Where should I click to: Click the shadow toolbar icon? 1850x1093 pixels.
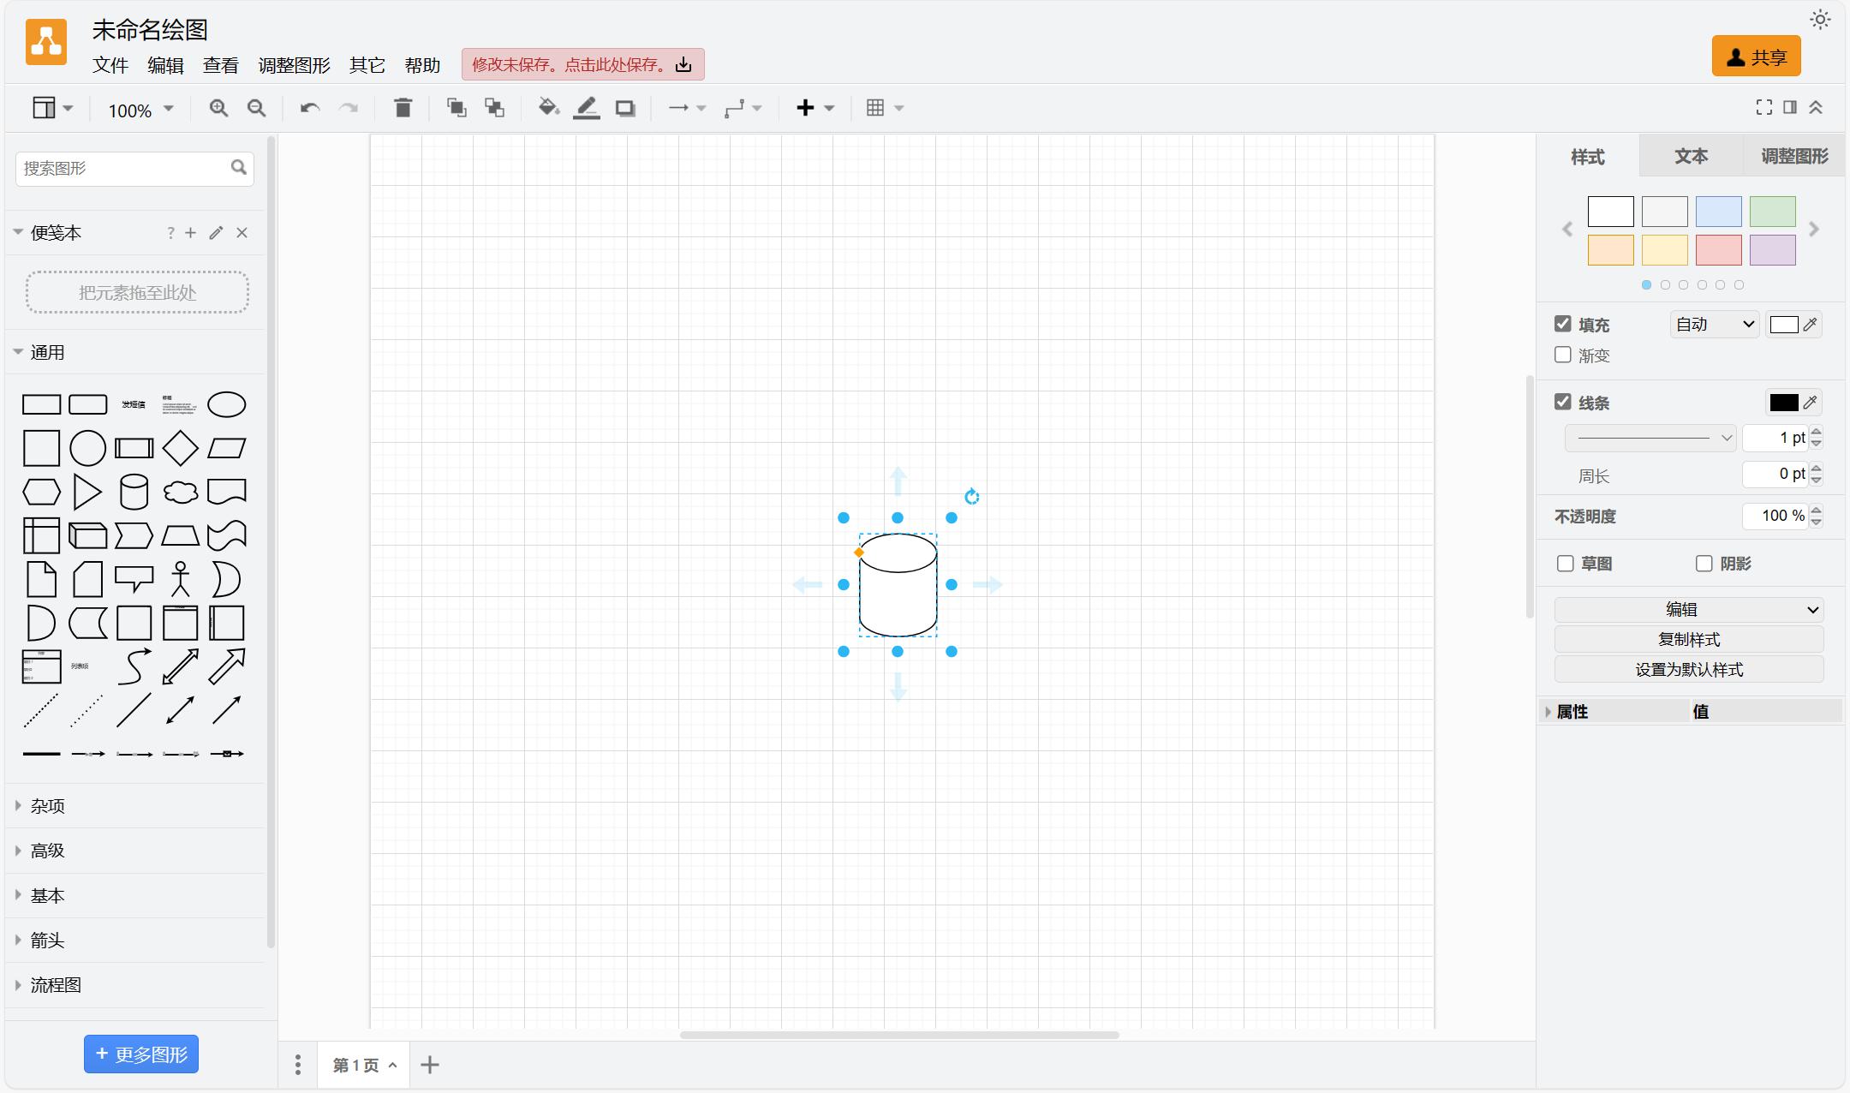pyautogui.click(x=625, y=108)
